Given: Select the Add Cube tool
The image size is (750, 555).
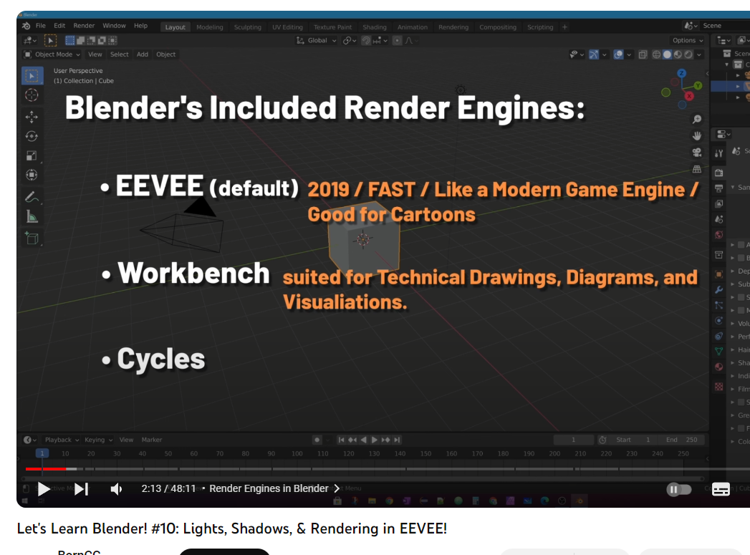Looking at the screenshot, I should [32, 238].
